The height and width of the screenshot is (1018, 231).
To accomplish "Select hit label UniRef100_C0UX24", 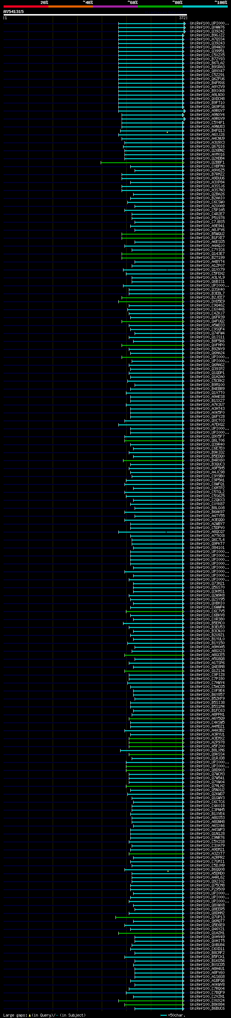I will click(207, 1001).
